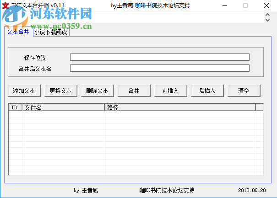Viewport: 277px width, 198px height.
Task: Click the 文件名 column header
Action: coord(64,107)
